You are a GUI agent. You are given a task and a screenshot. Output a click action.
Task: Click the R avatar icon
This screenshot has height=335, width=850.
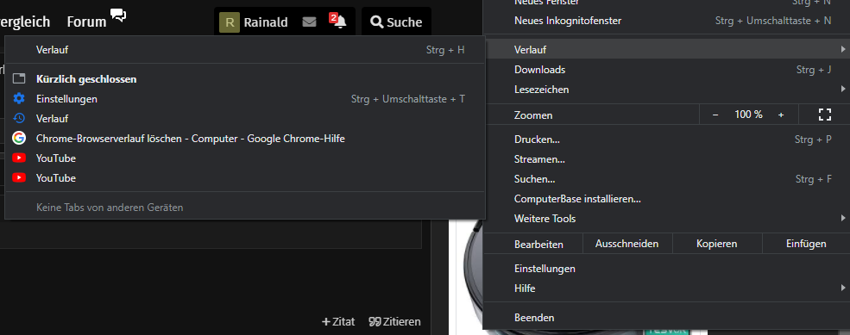pos(230,22)
